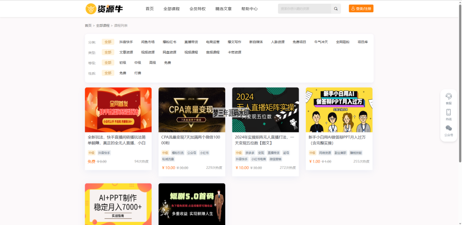Image resolution: width=462 pixels, height=225 pixels.
Task: Click the 登录/注册 login button
Action: [361, 9]
